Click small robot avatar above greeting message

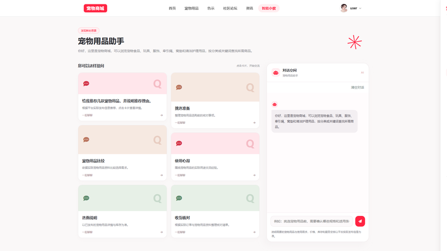[274, 104]
